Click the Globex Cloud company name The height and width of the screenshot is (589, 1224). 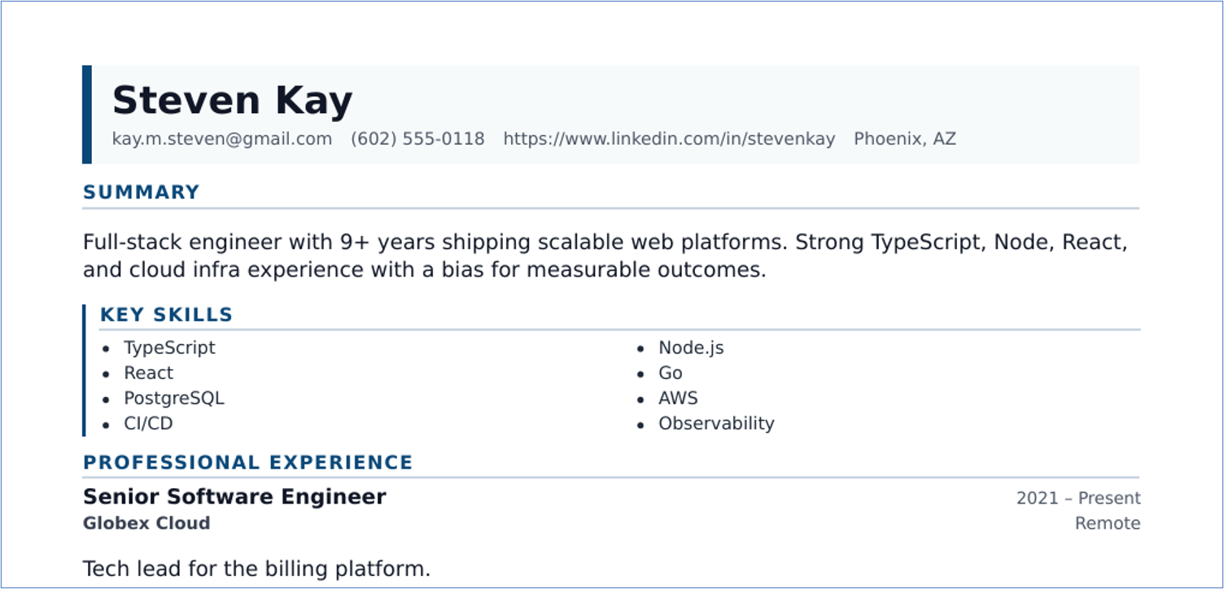[146, 523]
